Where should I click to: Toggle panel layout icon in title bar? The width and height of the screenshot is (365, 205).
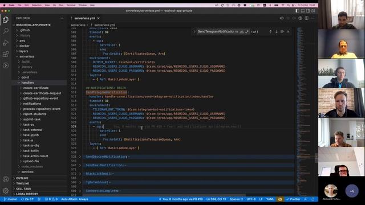tap(303, 11)
